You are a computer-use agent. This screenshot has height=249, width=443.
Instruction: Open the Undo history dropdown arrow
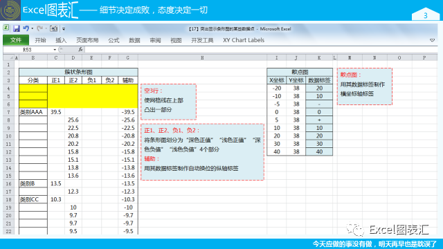tap(33, 28)
